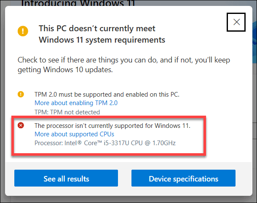Image resolution: width=257 pixels, height=203 pixels.
Task: Click the 'getting Windows 10 updates' text line
Action: click(x=65, y=70)
